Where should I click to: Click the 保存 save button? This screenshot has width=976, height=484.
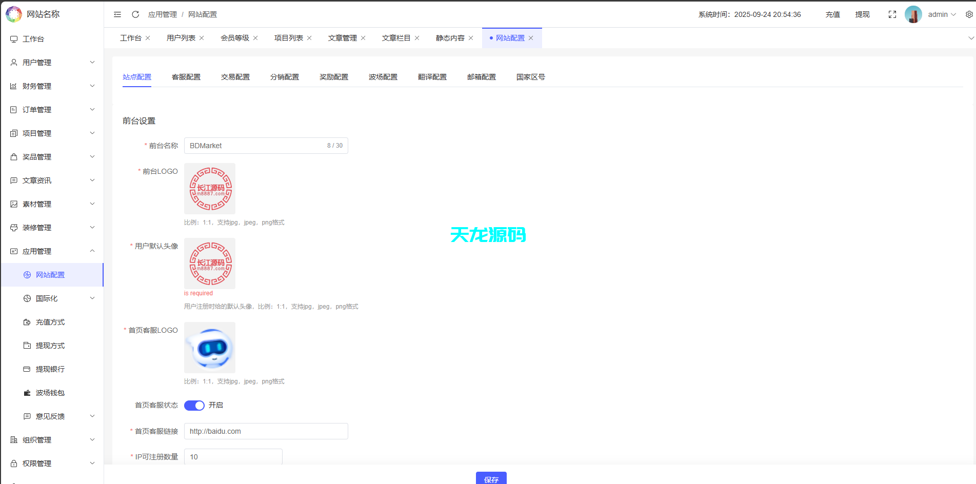pos(491,479)
